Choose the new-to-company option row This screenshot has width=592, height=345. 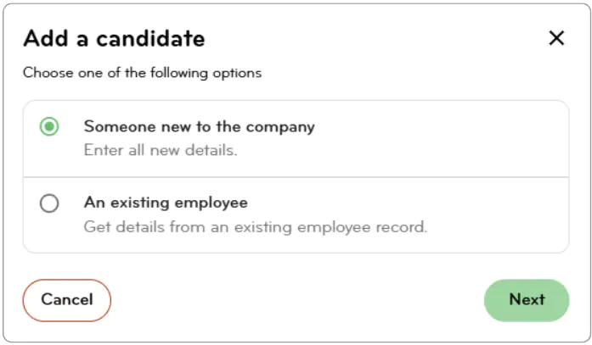tap(296, 139)
